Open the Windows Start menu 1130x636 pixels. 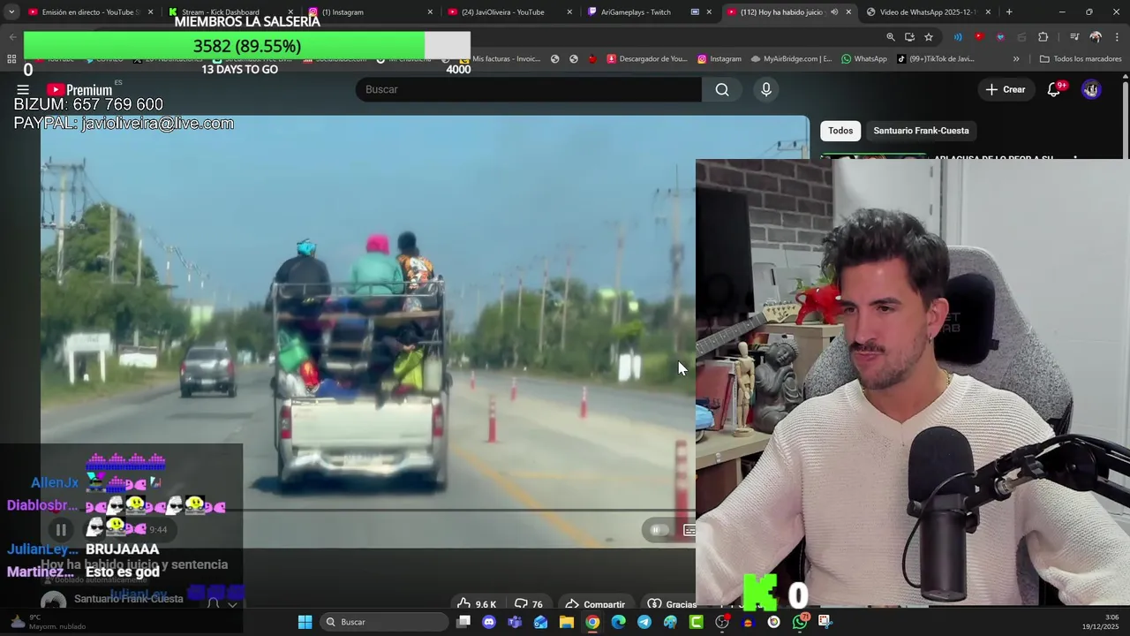coord(305,622)
